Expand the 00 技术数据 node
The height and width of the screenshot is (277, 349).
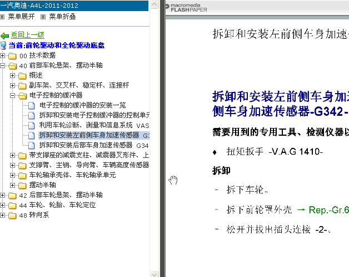click(2, 55)
